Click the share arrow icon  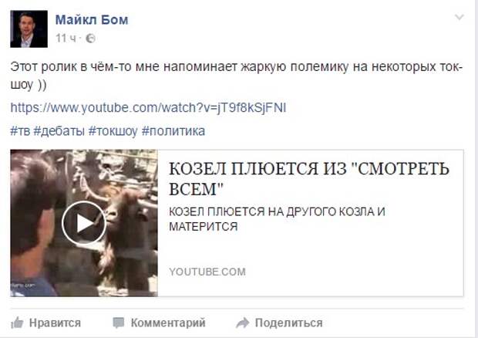[243, 323]
